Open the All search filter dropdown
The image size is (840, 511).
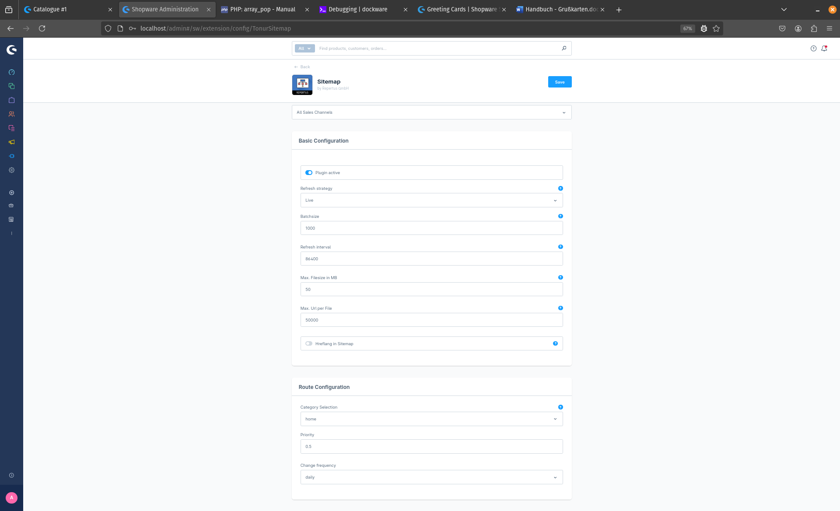(304, 49)
